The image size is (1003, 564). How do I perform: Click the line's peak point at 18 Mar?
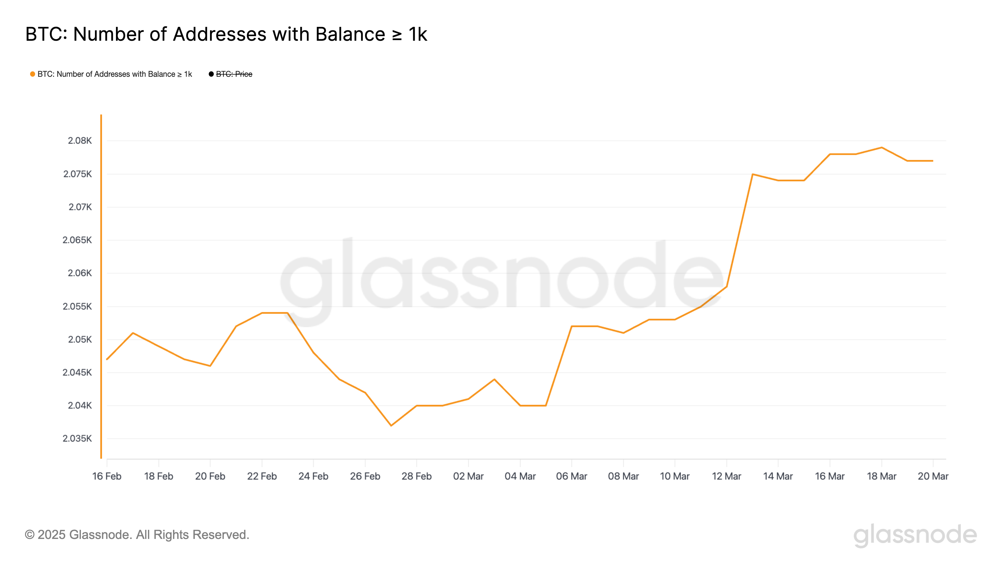[x=881, y=148]
